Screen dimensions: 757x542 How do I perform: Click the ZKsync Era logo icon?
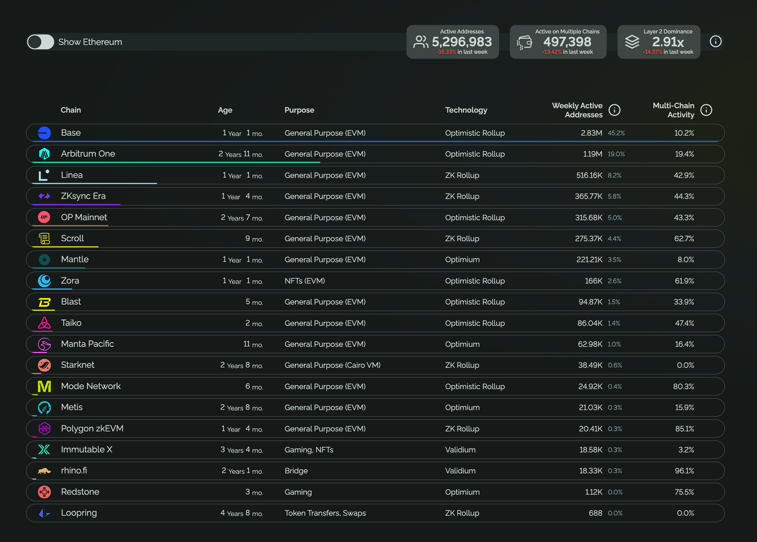[44, 196]
